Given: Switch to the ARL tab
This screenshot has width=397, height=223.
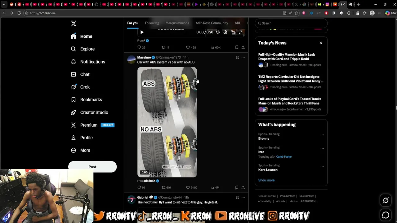Looking at the screenshot, I should point(238,23).
